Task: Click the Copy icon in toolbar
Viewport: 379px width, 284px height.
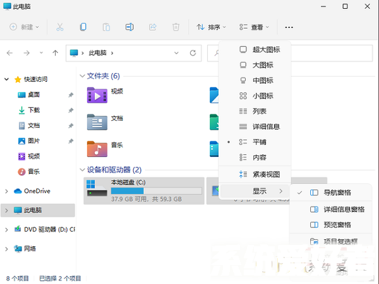Action: [83, 27]
